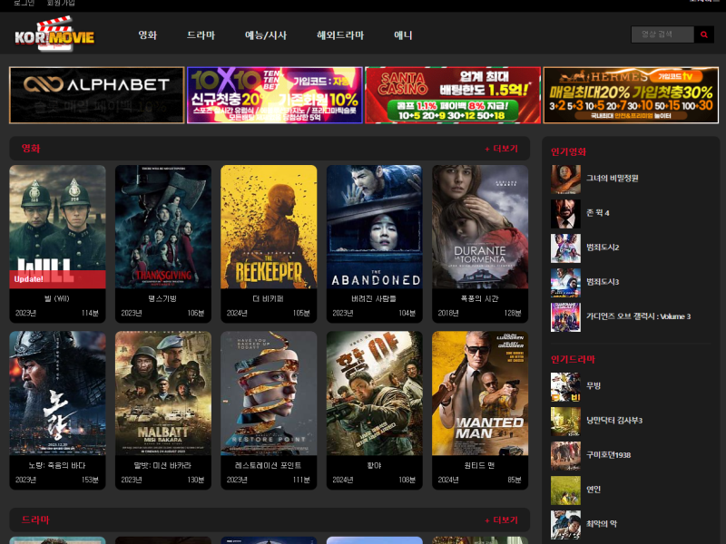
Task: Select the 범죄도시3 small poster icon
Action: pos(565,282)
